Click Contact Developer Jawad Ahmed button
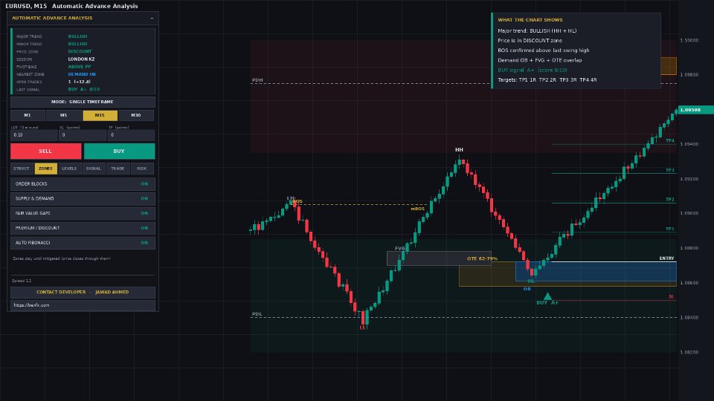The height and width of the screenshot is (401, 714). tap(83, 293)
